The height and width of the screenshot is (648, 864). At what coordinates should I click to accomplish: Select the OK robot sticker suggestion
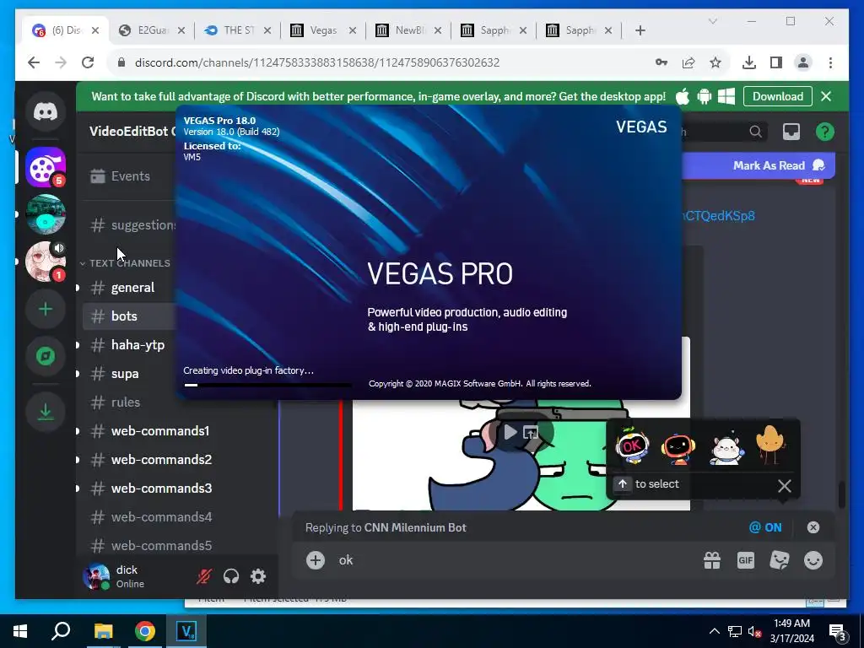[x=632, y=445]
